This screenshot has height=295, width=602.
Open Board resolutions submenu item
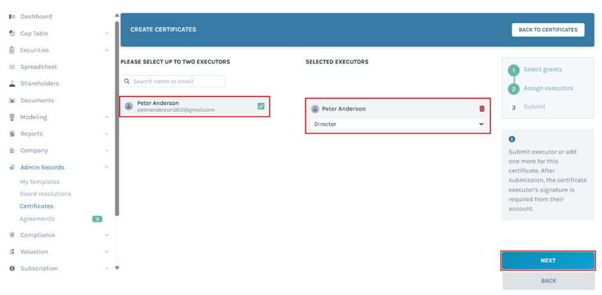pyautogui.click(x=46, y=194)
